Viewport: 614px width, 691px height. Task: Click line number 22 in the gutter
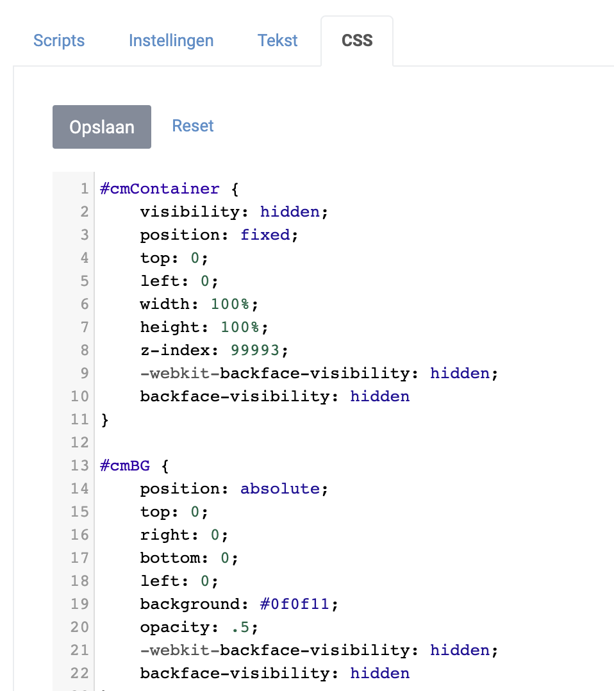click(79, 673)
